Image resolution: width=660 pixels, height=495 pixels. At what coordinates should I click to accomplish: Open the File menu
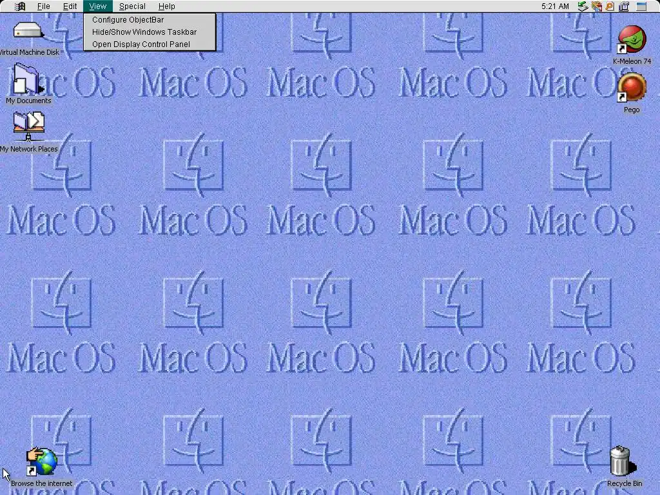(x=43, y=6)
